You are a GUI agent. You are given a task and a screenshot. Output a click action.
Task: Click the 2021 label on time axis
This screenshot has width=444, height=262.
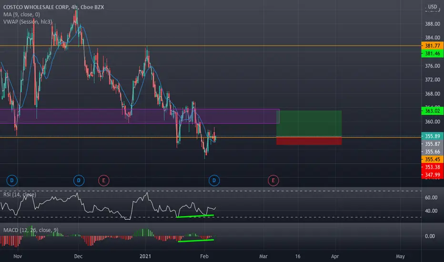pos(145,256)
